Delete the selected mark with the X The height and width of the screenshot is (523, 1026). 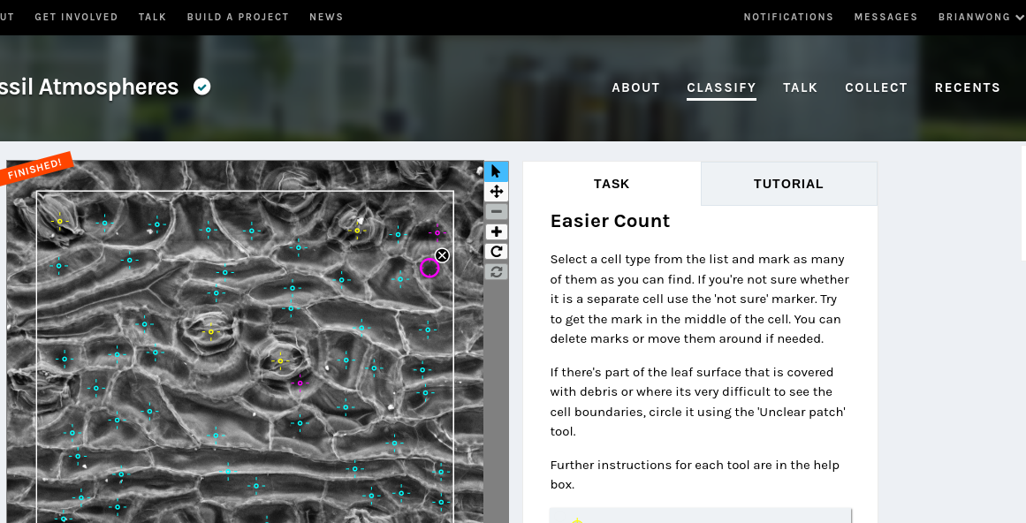click(x=443, y=255)
